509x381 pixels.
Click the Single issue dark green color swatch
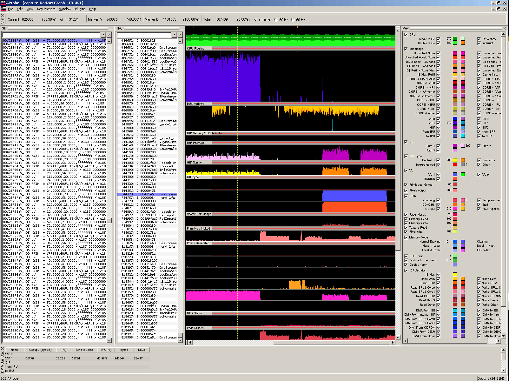click(455, 39)
